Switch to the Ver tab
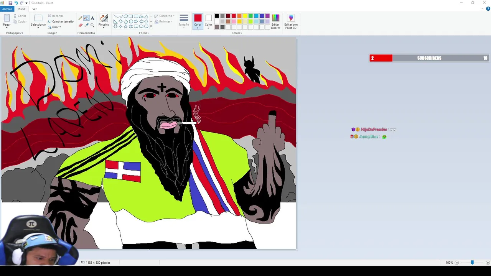The width and height of the screenshot is (491, 276). click(x=35, y=9)
